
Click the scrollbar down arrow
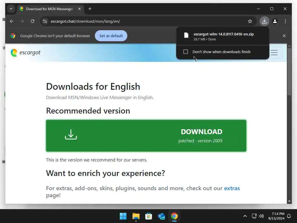click(x=289, y=201)
